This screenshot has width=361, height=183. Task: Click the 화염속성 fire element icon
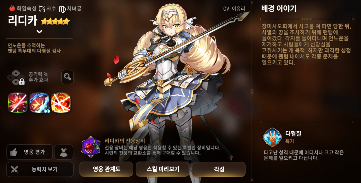(x=12, y=8)
